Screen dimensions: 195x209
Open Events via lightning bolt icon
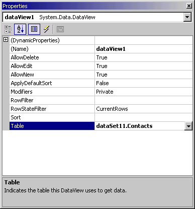point(46,29)
